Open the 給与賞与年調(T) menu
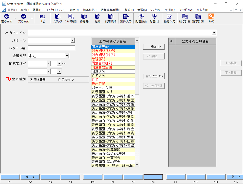The width and height of the screenshot is (243, 184). pyautogui.click(x=111, y=10)
